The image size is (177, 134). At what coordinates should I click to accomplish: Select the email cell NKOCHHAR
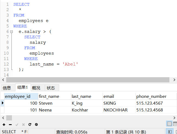pyautogui.click(x=115, y=110)
